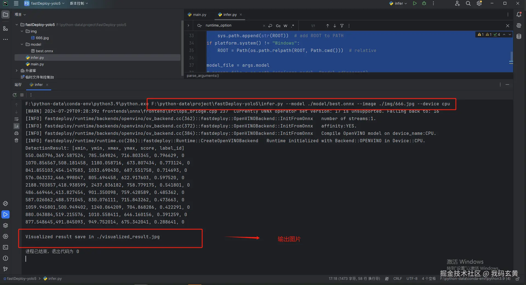Open the Notifications bell icon

pyautogui.click(x=519, y=14)
